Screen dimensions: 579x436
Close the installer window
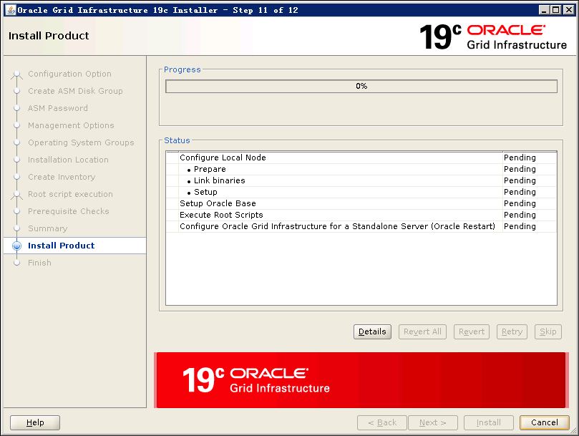(569, 10)
